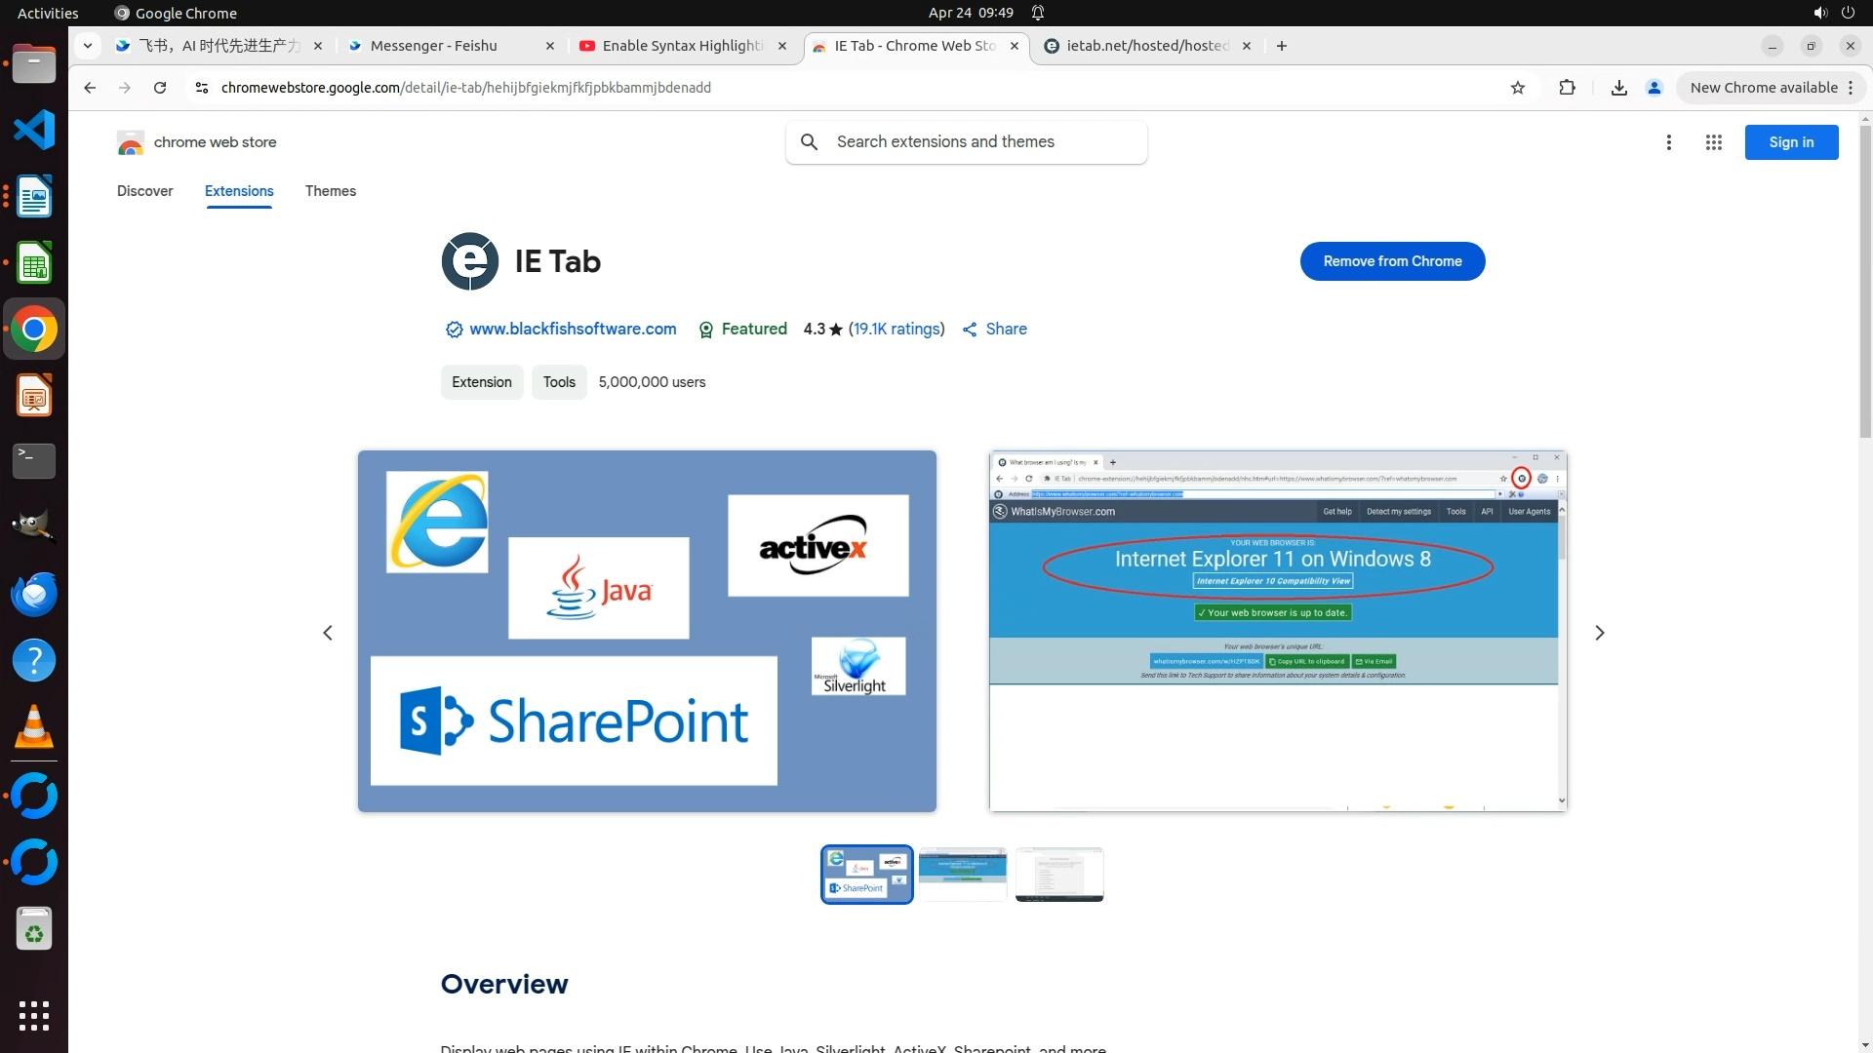The width and height of the screenshot is (1873, 1053).
Task: Open Visual Studio Code from dock
Action: 33,130
